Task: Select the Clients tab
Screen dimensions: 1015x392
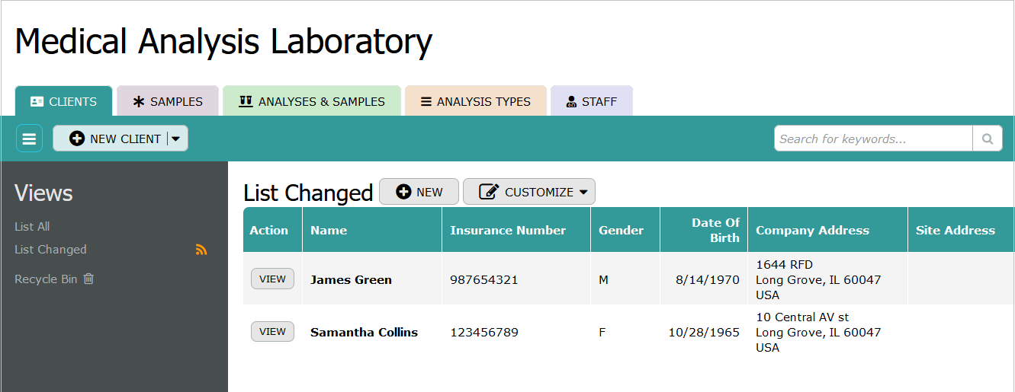Action: tap(64, 101)
